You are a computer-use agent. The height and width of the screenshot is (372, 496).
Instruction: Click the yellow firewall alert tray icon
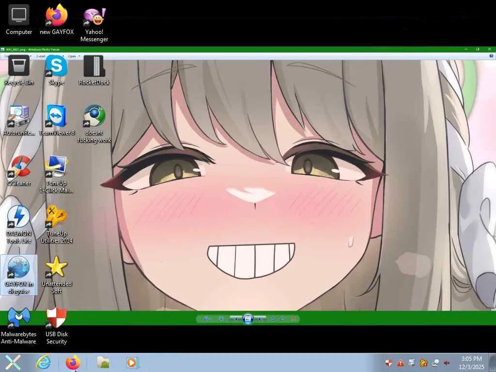click(423, 363)
